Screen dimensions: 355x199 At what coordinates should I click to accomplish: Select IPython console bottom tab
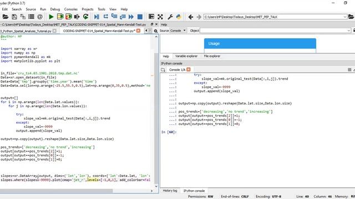click(x=194, y=191)
